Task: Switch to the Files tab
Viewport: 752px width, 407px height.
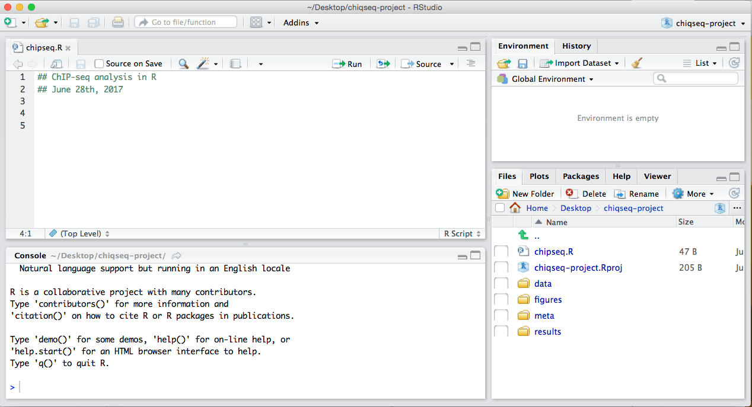Action: tap(507, 176)
